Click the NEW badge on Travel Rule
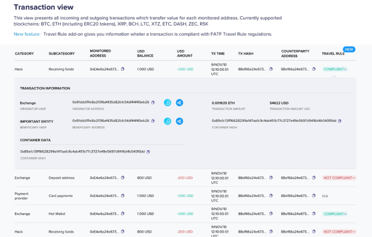 click(349, 49)
